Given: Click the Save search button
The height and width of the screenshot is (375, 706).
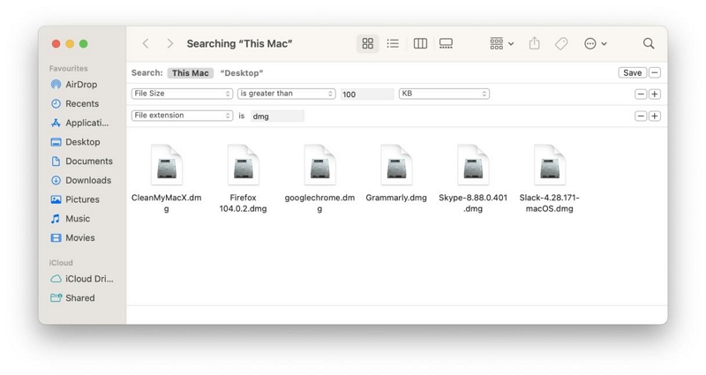Looking at the screenshot, I should coord(632,73).
